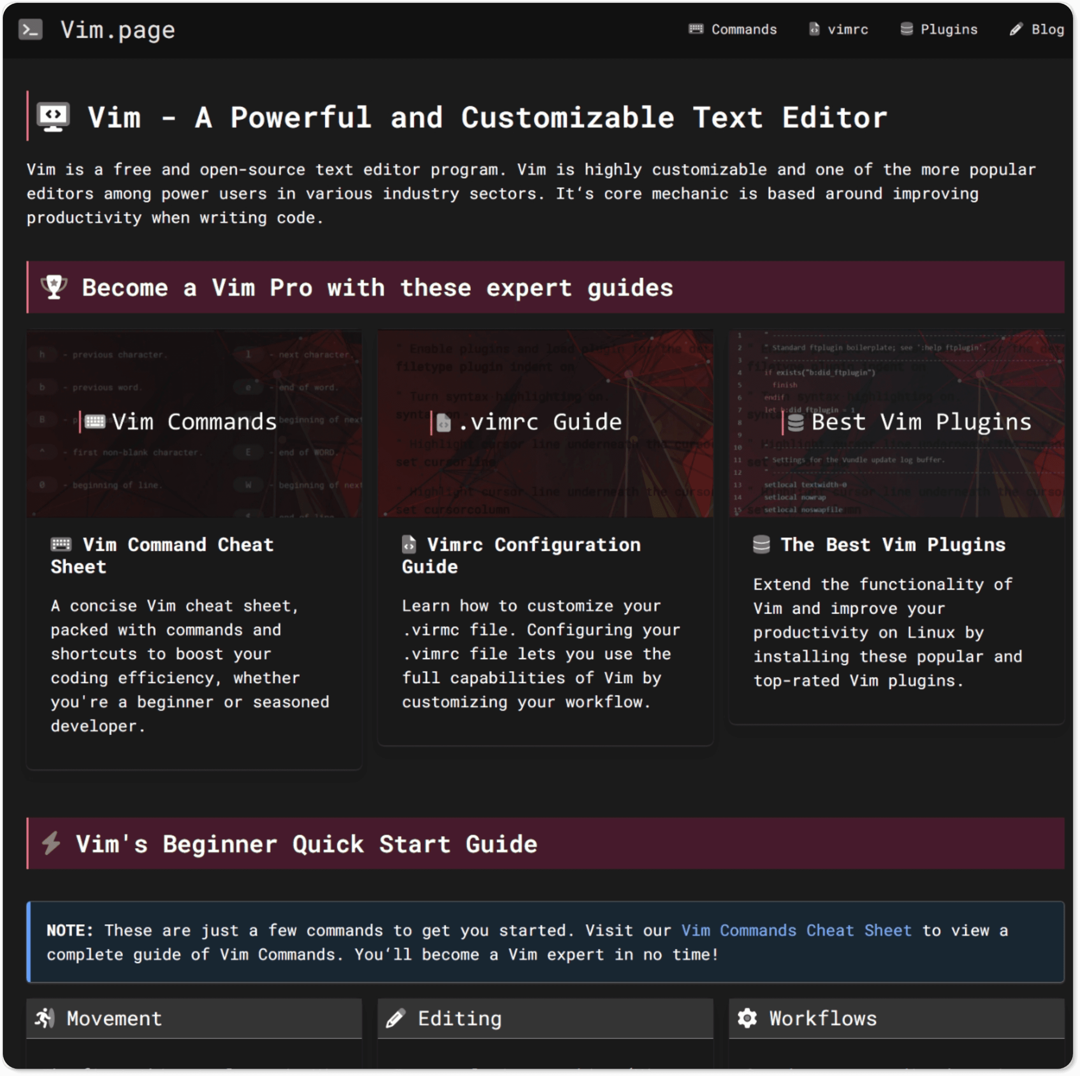Screen dimensions: 1080x1076
Task: Click the file icon on the .vimrc Guide thumbnail
Action: [443, 422]
